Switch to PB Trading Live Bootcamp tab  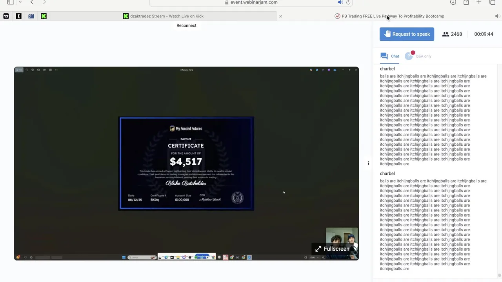[x=389, y=16]
